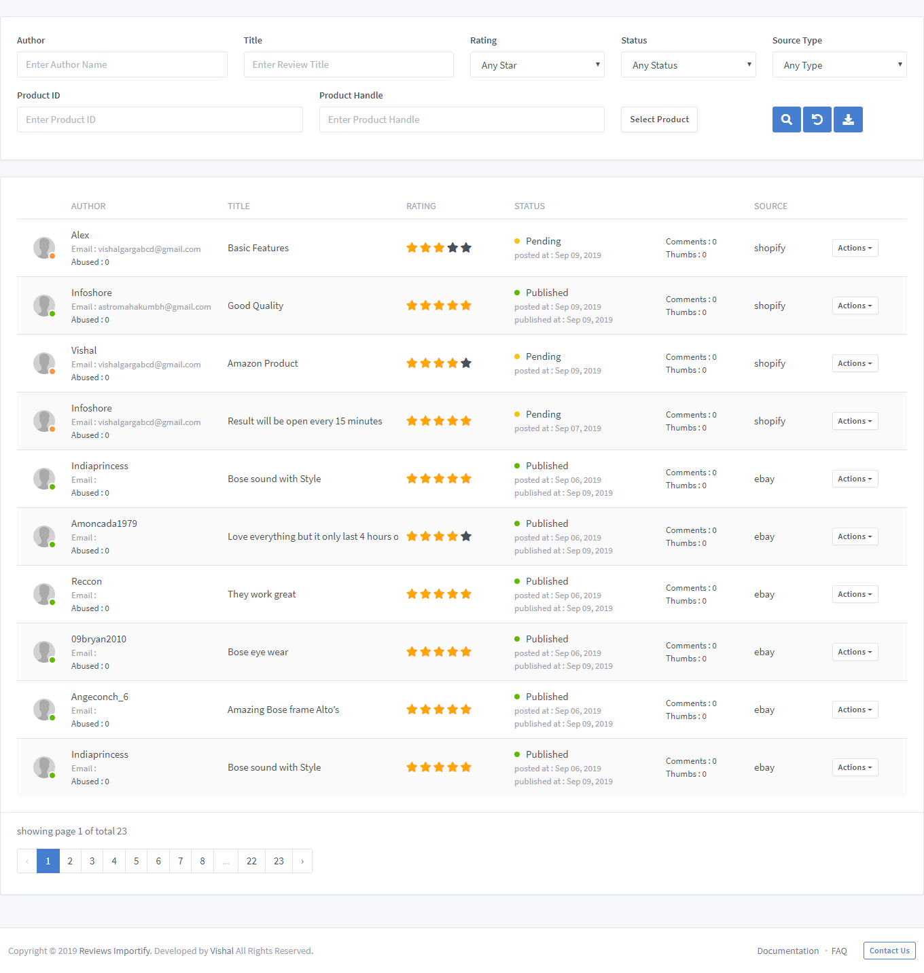Click the Contact Us button
This screenshot has width=924, height=973.
889,951
